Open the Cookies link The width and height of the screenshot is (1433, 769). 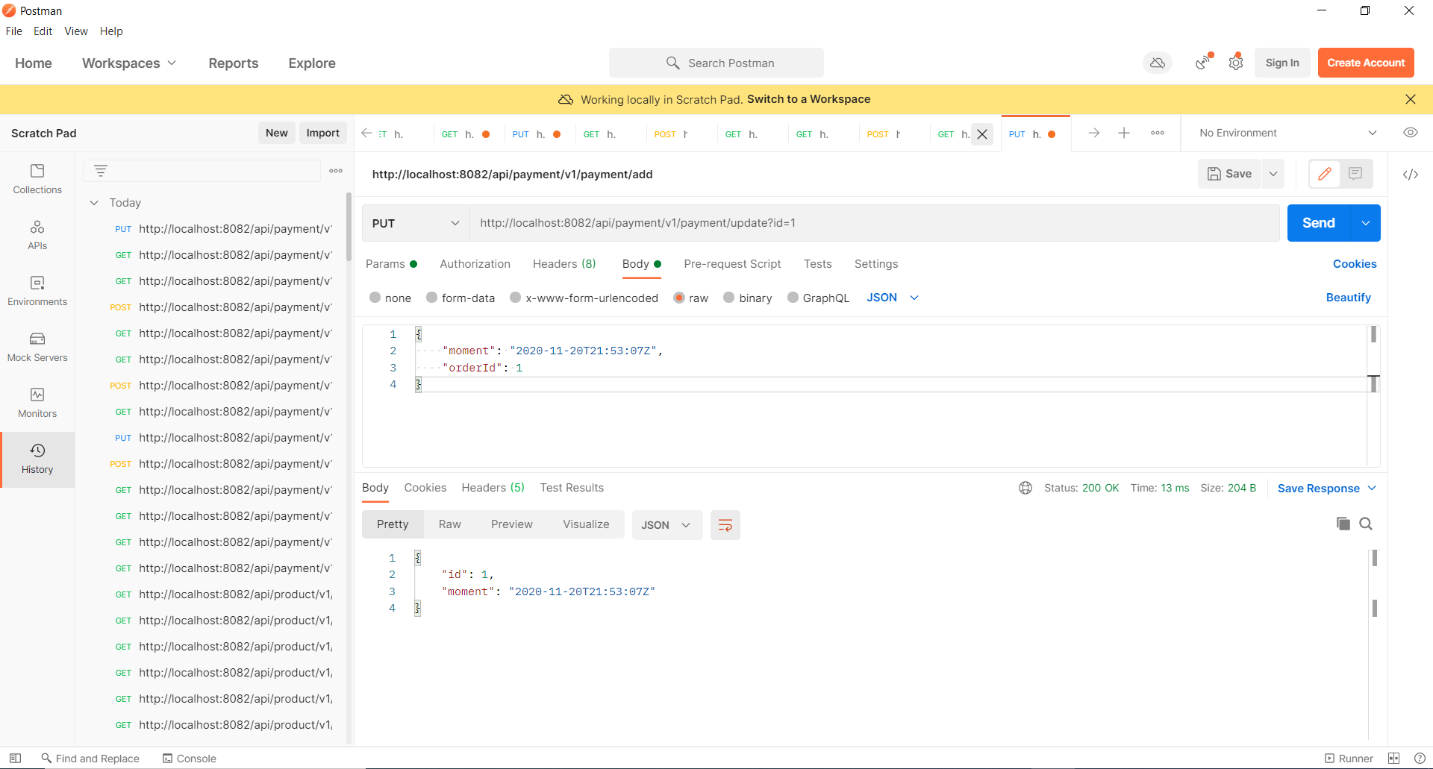coord(1355,264)
